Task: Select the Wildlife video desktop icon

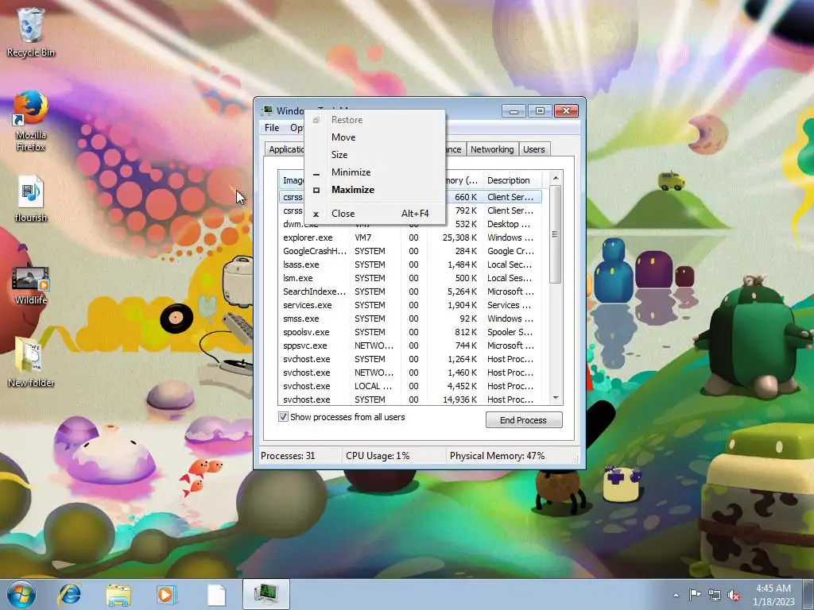Action: tap(31, 284)
